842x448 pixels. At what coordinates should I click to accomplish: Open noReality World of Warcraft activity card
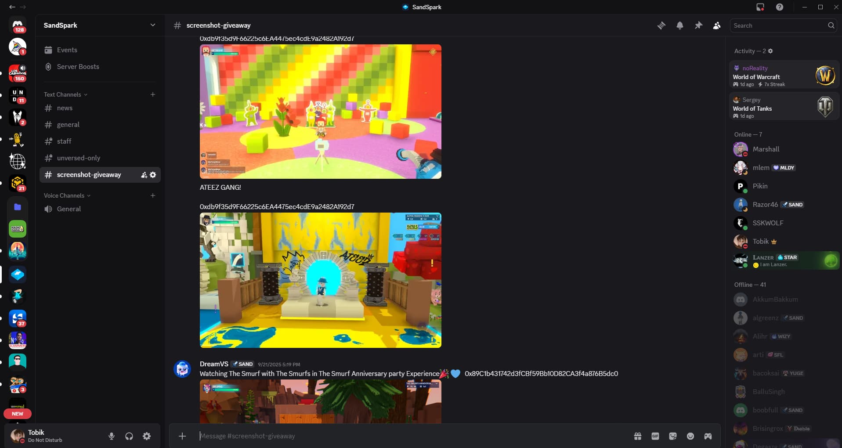point(784,75)
